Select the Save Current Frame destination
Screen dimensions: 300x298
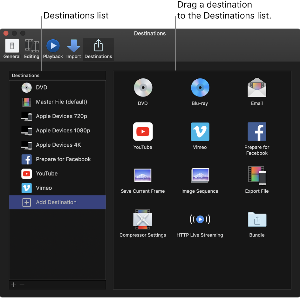(x=143, y=175)
